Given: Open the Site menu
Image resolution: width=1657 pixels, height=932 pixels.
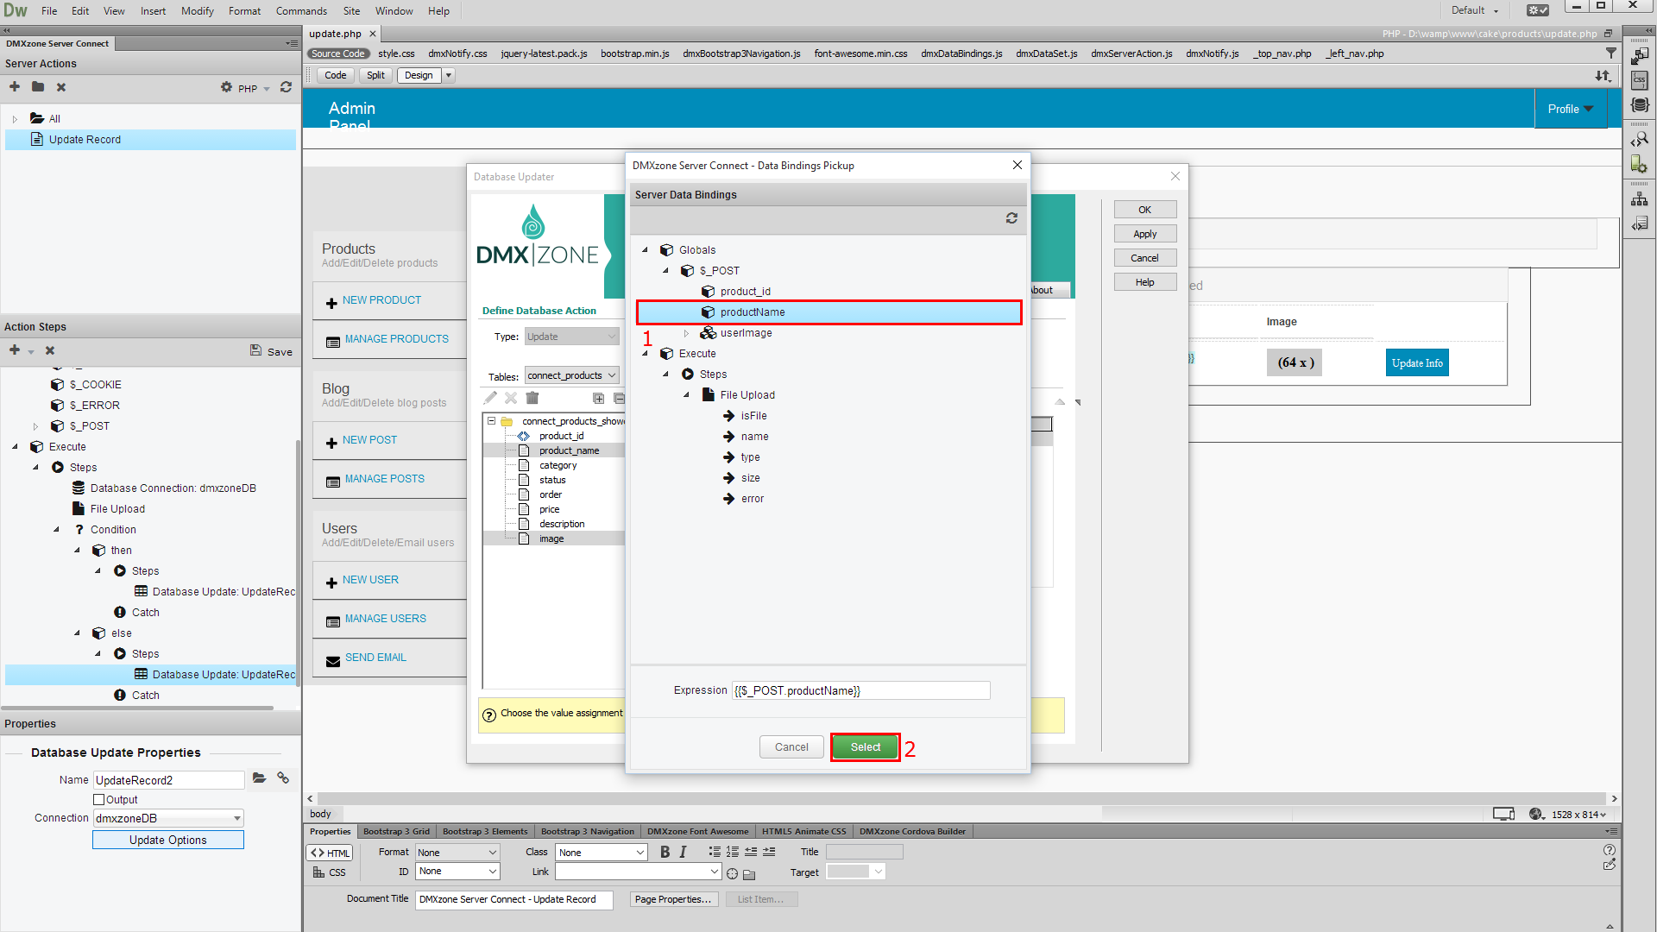Looking at the screenshot, I should 351,11.
